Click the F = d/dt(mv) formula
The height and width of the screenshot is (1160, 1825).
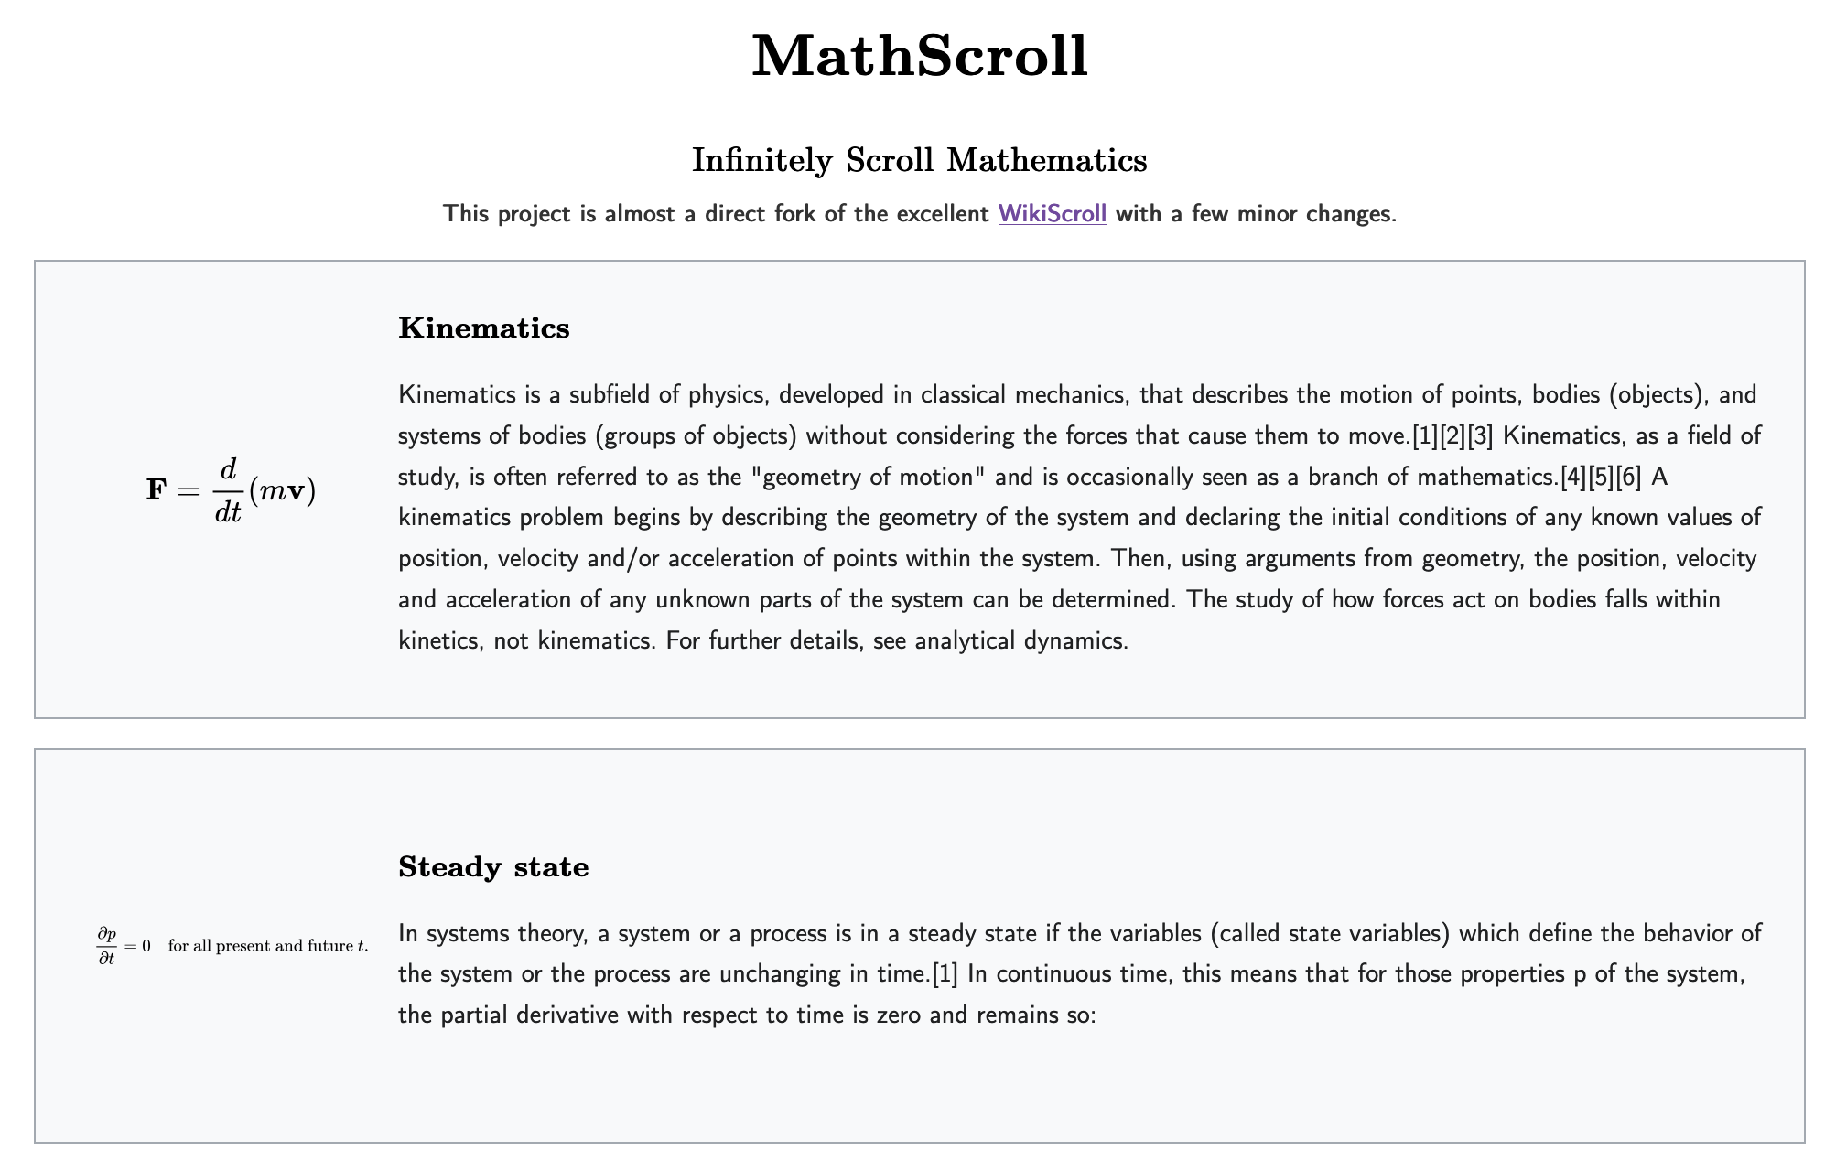pos(231,490)
